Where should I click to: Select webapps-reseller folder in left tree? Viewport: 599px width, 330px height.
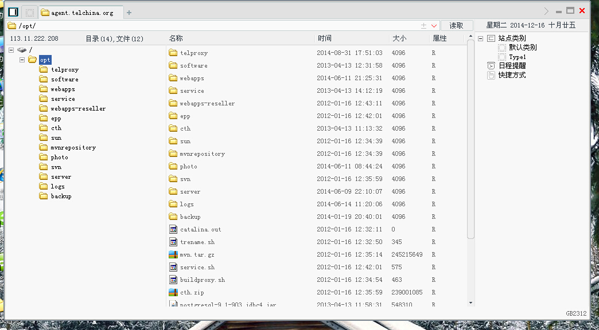click(x=78, y=108)
